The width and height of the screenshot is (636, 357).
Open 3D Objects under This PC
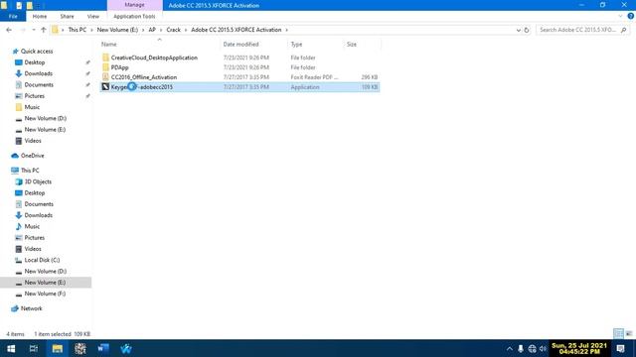38,181
